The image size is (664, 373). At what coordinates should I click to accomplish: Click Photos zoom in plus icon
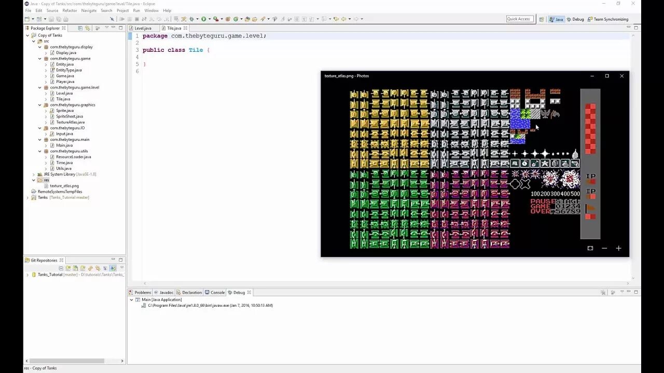(618, 248)
